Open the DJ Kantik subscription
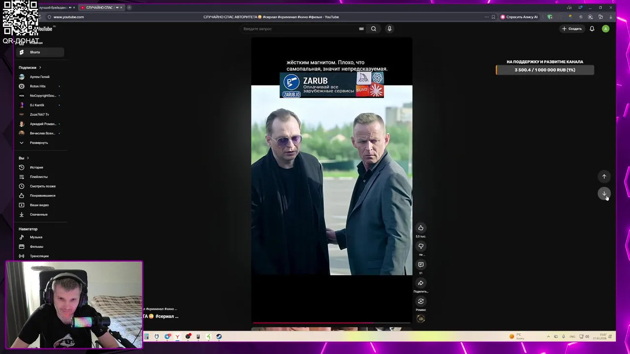The height and width of the screenshot is (354, 630). pos(39,105)
